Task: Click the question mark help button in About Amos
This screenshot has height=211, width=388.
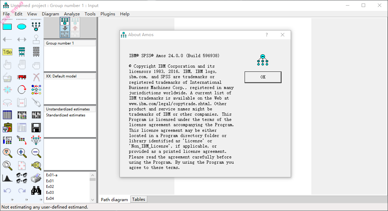Action: pyautogui.click(x=266, y=35)
